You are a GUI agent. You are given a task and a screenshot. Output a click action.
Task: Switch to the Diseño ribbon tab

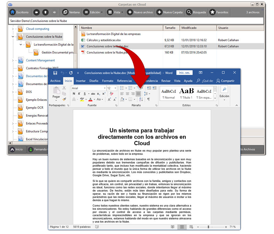94,81
